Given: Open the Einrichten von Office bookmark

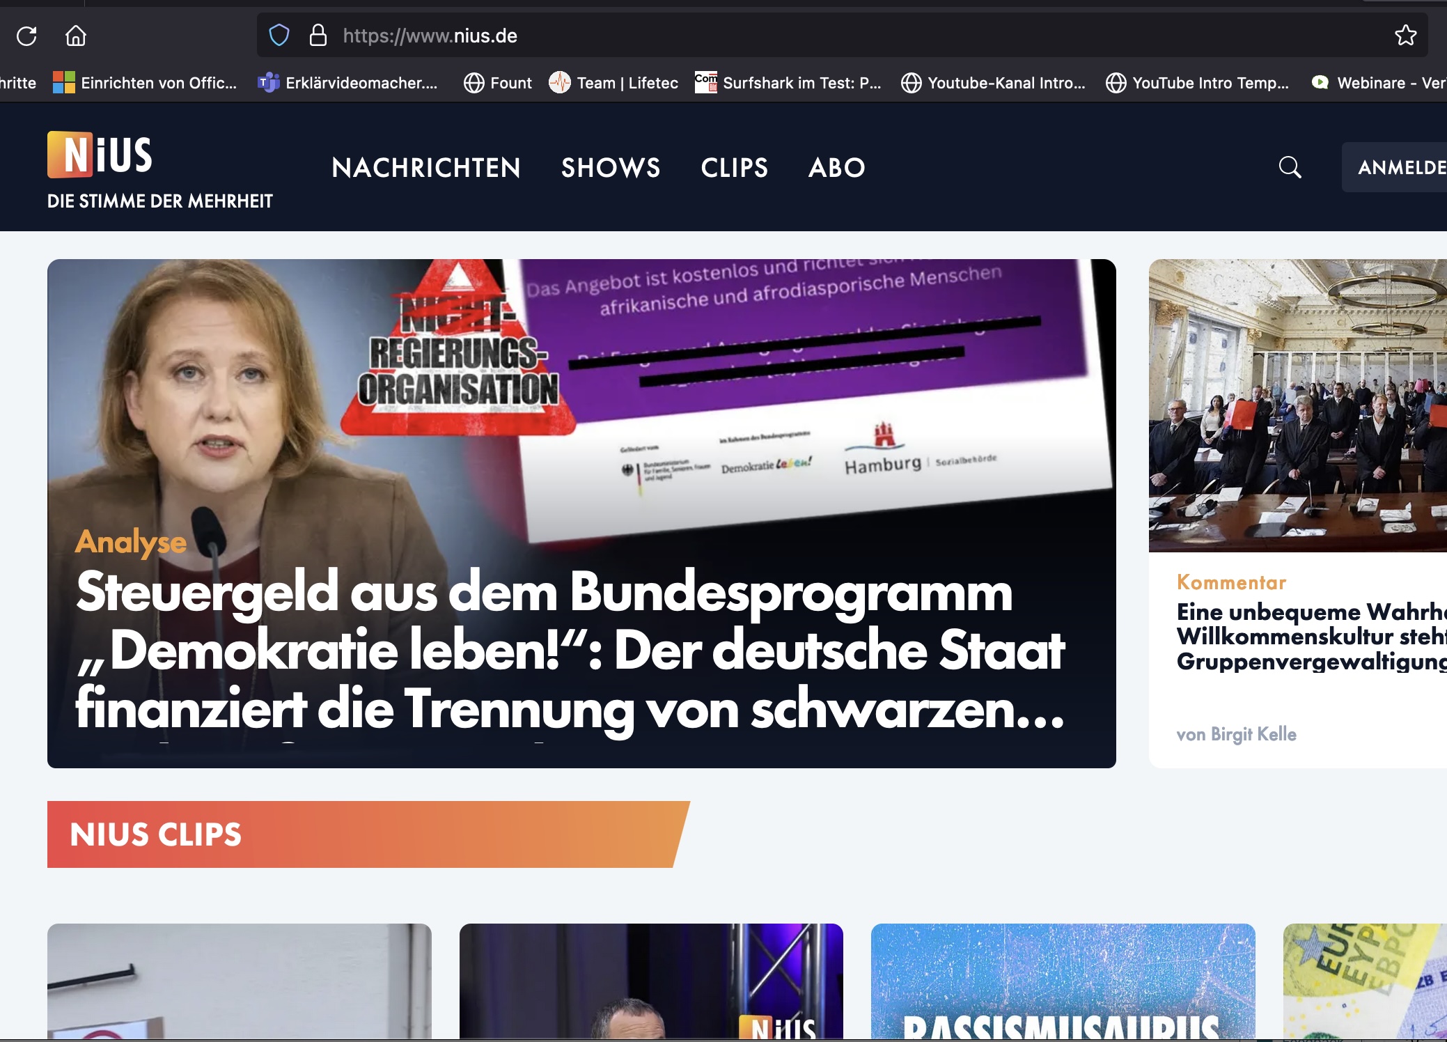Looking at the screenshot, I should click(146, 83).
